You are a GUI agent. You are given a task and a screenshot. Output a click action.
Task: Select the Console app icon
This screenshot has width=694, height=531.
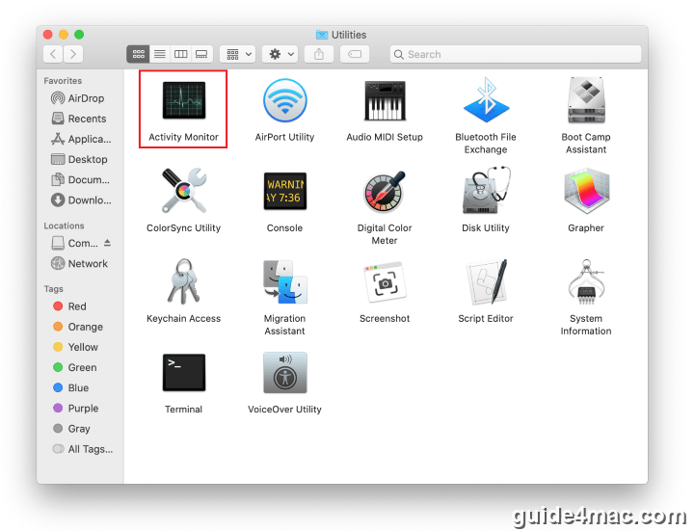point(284,191)
